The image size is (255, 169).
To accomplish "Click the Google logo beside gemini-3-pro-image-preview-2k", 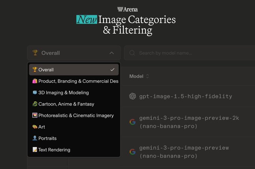I will click(x=132, y=122).
